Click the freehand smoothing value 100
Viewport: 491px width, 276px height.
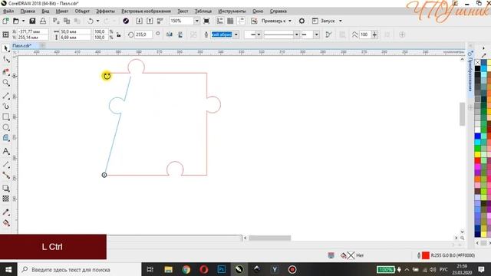click(x=364, y=34)
